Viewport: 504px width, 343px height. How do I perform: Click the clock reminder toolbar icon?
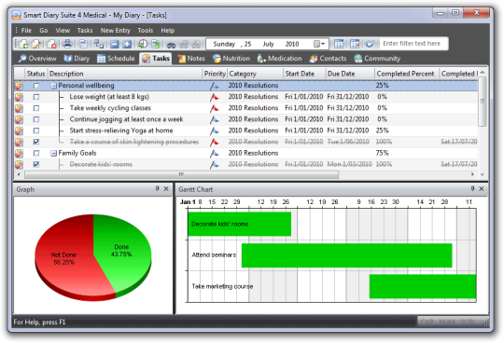tap(143, 44)
